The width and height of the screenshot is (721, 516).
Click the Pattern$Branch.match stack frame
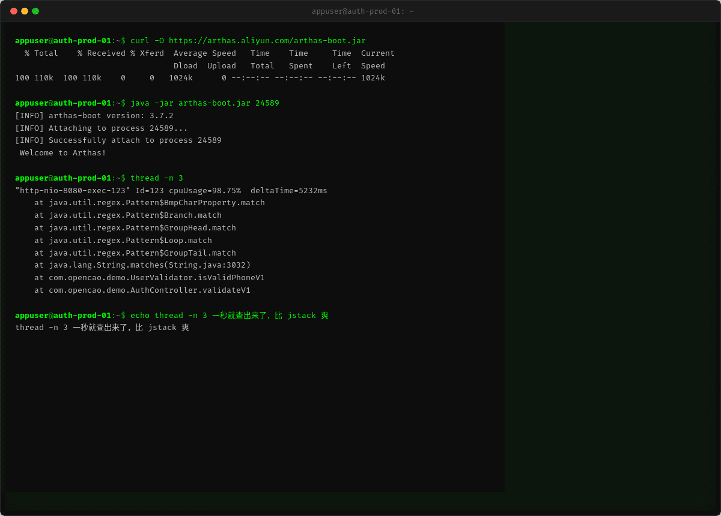click(x=128, y=215)
